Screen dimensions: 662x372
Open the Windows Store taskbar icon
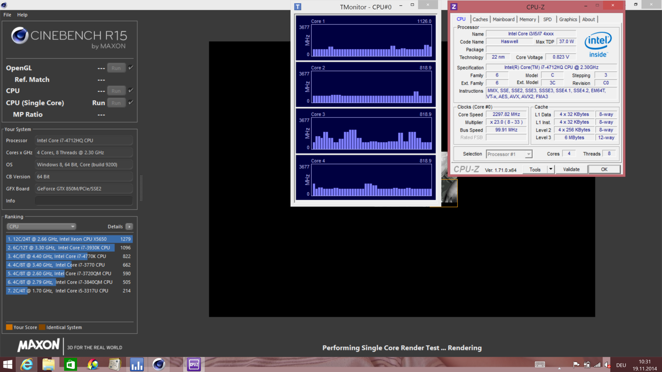71,364
